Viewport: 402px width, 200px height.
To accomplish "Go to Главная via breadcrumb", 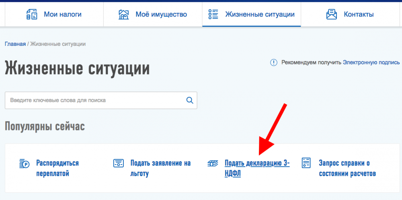I will pyautogui.click(x=15, y=44).
